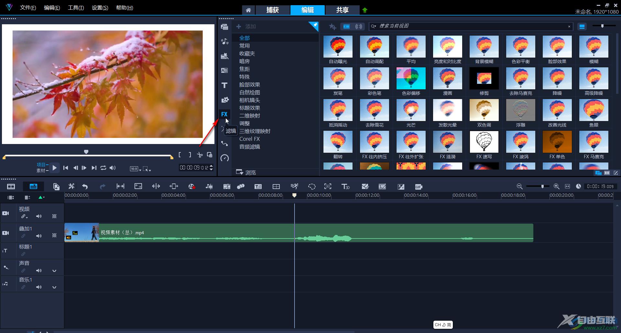Mute the 叠加1 track speaker

pos(39,236)
